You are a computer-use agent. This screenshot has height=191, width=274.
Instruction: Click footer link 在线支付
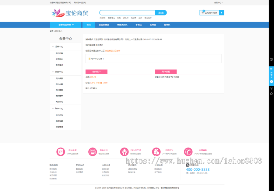pos(106,176)
